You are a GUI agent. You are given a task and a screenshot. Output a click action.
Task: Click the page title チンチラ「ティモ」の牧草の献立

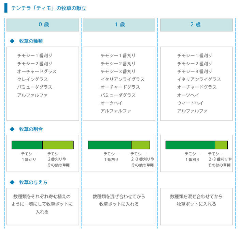point(48,8)
